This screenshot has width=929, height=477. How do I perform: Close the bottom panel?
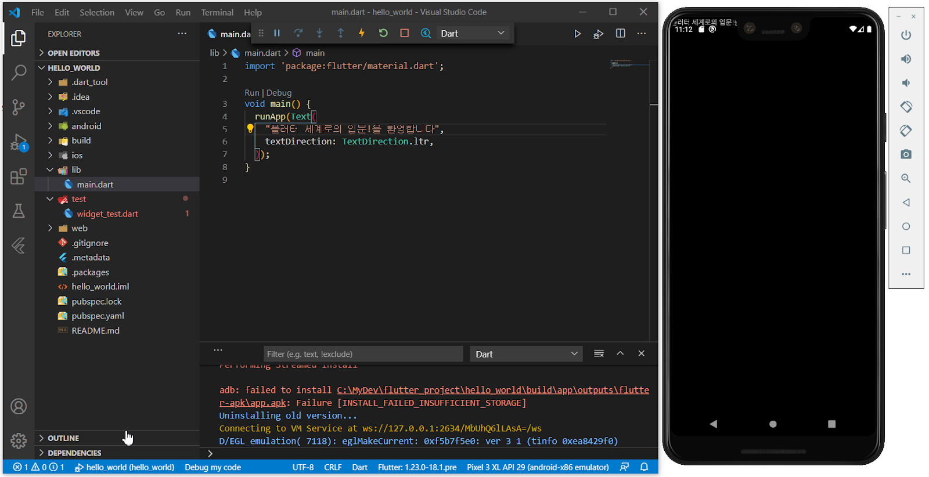pyautogui.click(x=642, y=353)
